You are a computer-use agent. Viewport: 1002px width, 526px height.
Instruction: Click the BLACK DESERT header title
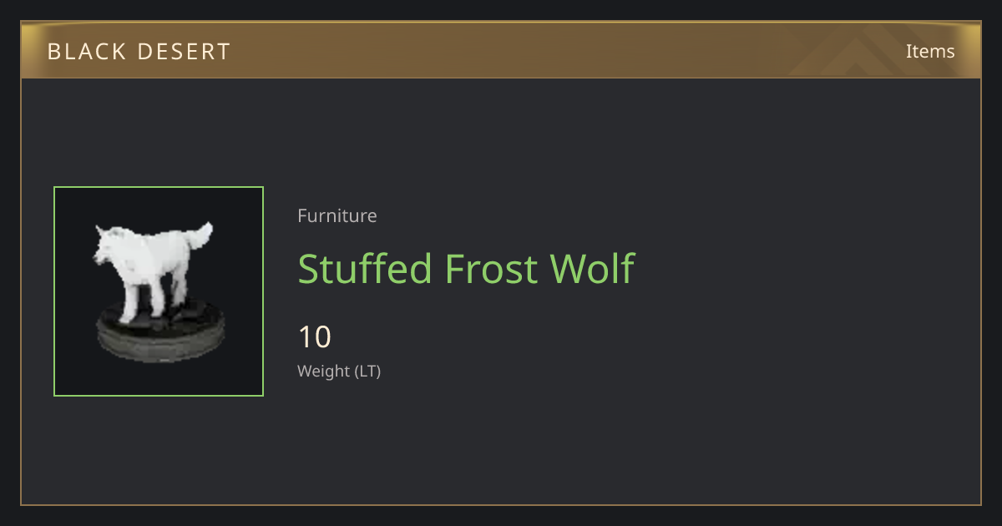139,52
